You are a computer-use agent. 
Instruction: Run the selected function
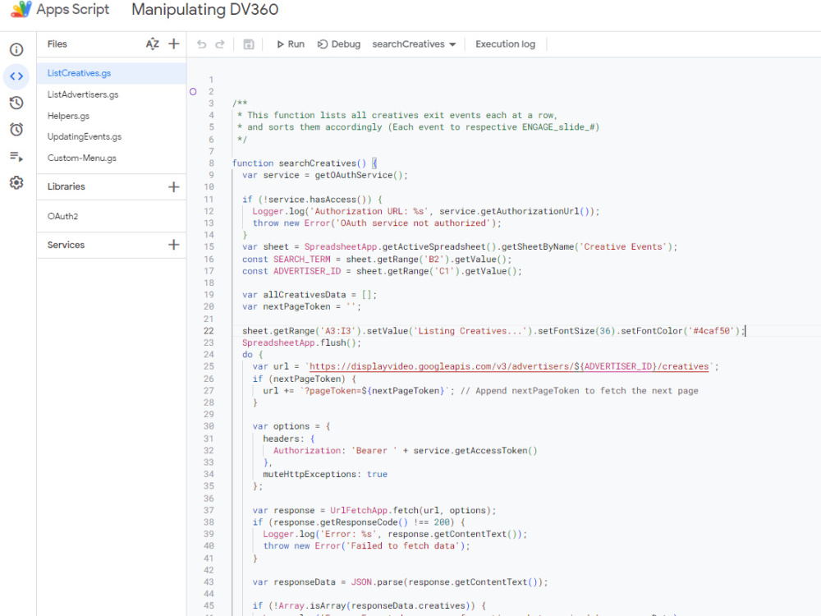click(291, 44)
